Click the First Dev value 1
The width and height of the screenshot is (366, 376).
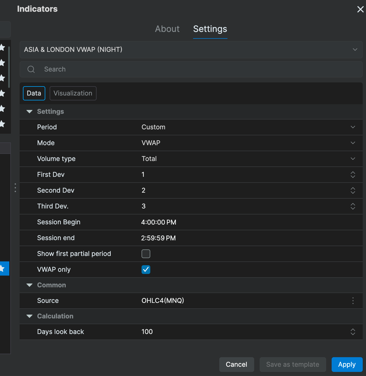143,175
